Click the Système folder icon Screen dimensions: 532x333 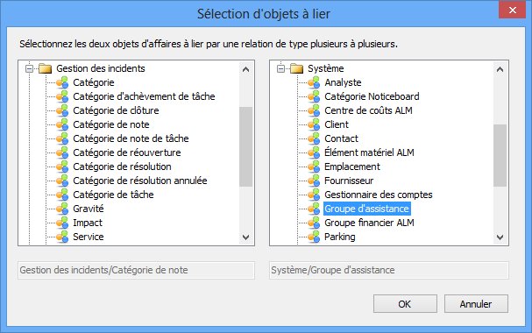(296, 68)
